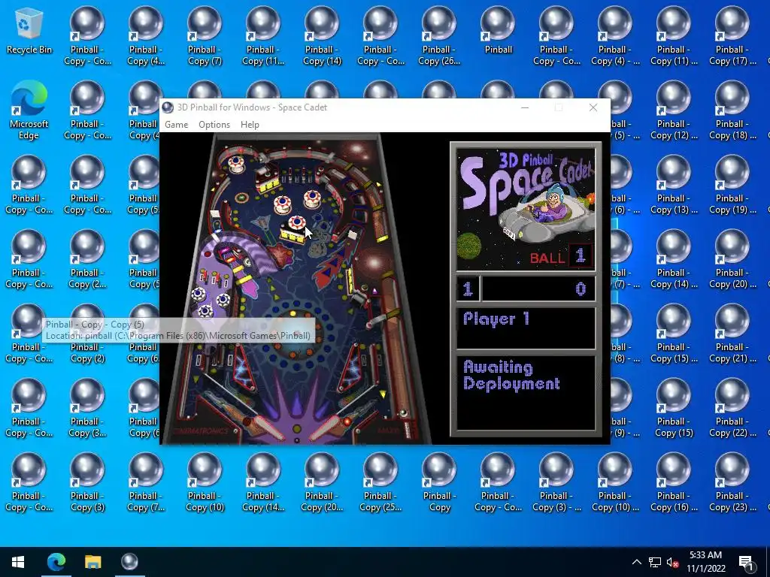Image resolution: width=770 pixels, height=577 pixels.
Task: Click the muted volume tray icon
Action: (673, 562)
